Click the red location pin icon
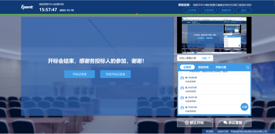 [x=249, y=58]
